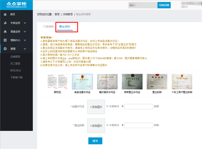202x149 pixels.
Task: Open 下载客户端 submenu item
Action: point(16,77)
